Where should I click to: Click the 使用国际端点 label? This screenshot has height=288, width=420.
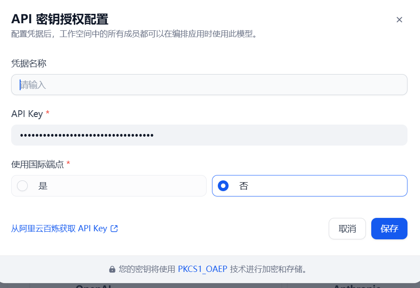pyautogui.click(x=38, y=164)
